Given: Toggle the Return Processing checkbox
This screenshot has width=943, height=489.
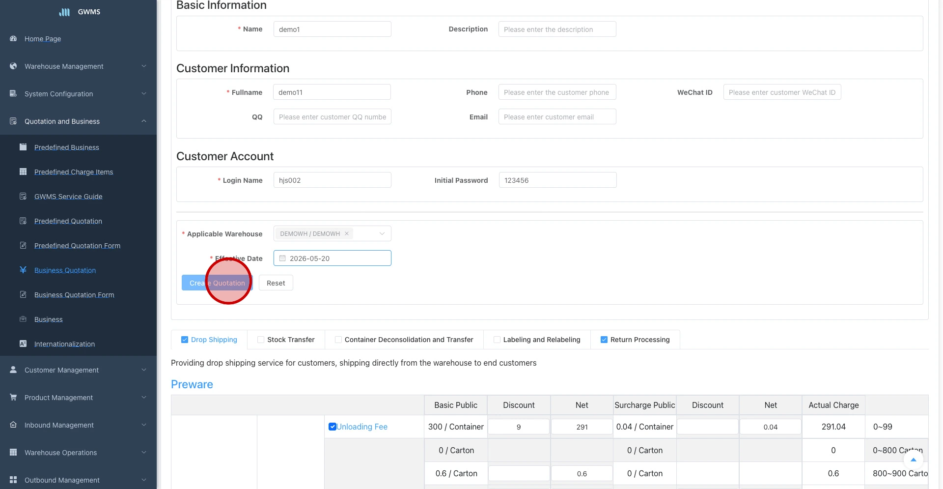Looking at the screenshot, I should (x=604, y=340).
